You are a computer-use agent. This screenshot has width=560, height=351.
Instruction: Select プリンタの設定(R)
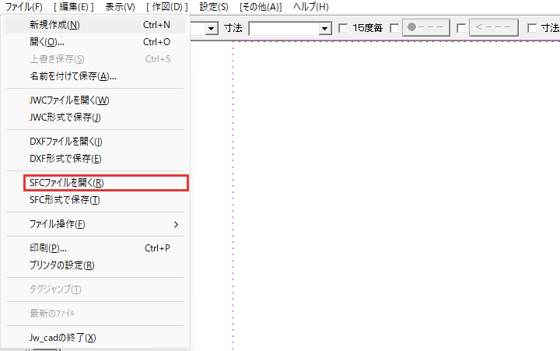click(95, 265)
